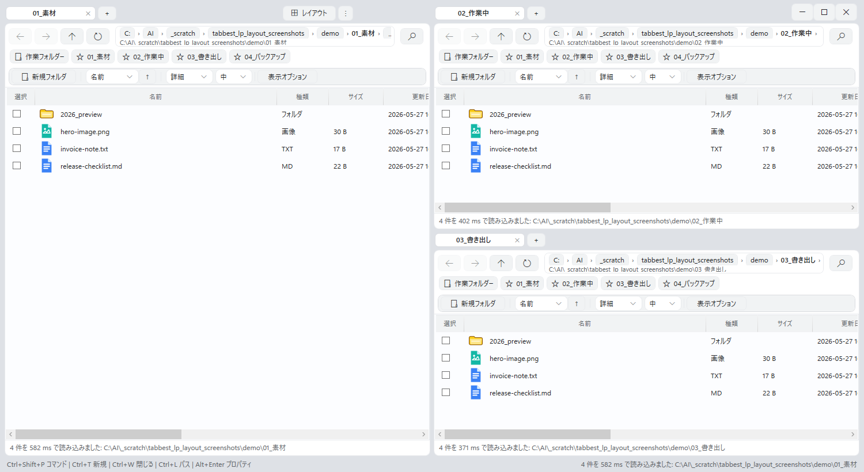Close the 02_作業中 tab
The width and height of the screenshot is (864, 472).
click(x=517, y=13)
